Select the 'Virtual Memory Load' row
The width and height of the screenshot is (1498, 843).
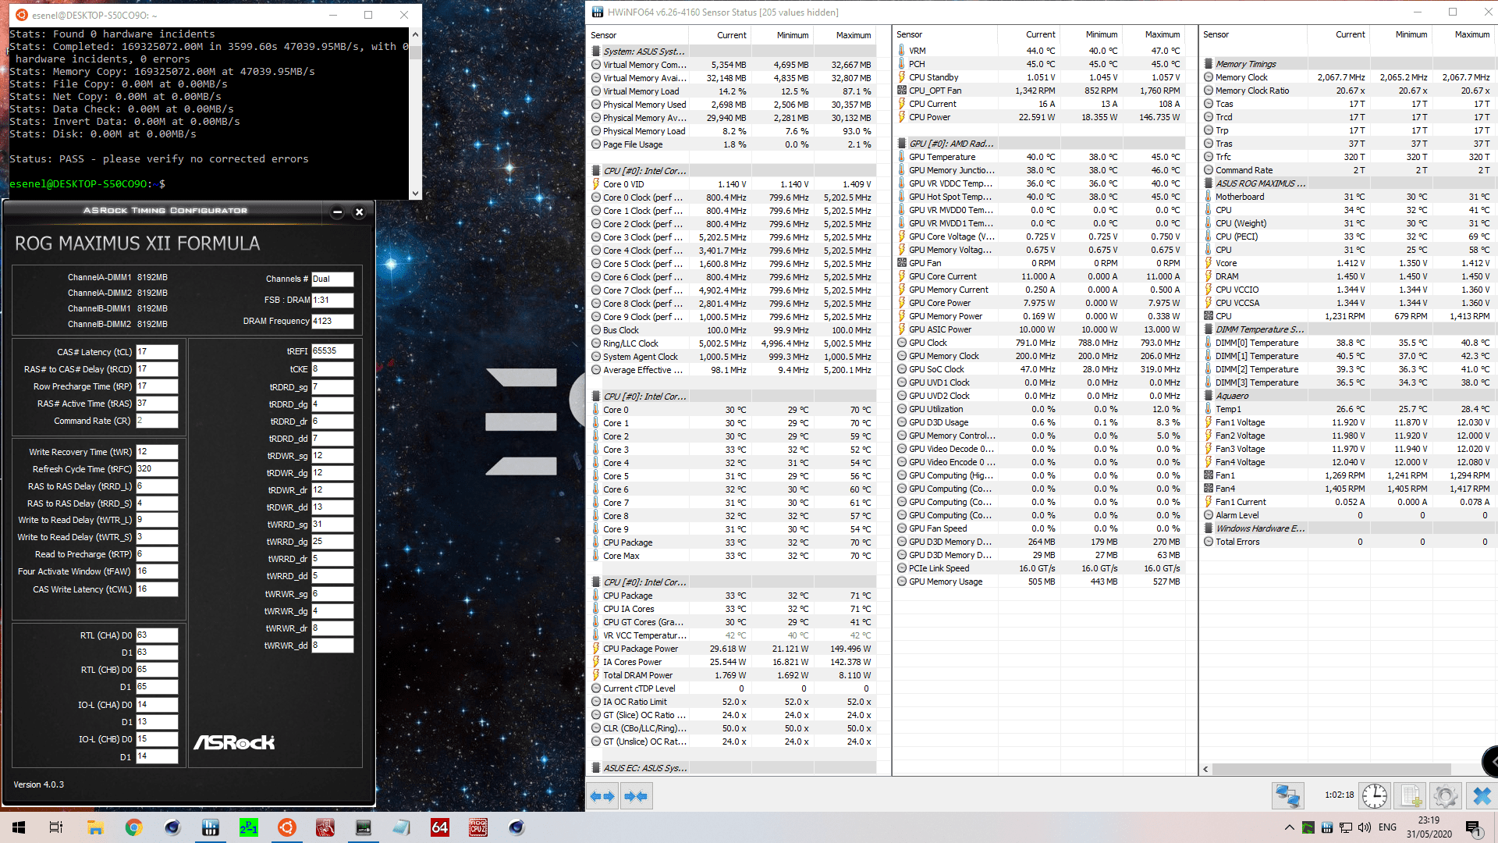click(x=731, y=91)
